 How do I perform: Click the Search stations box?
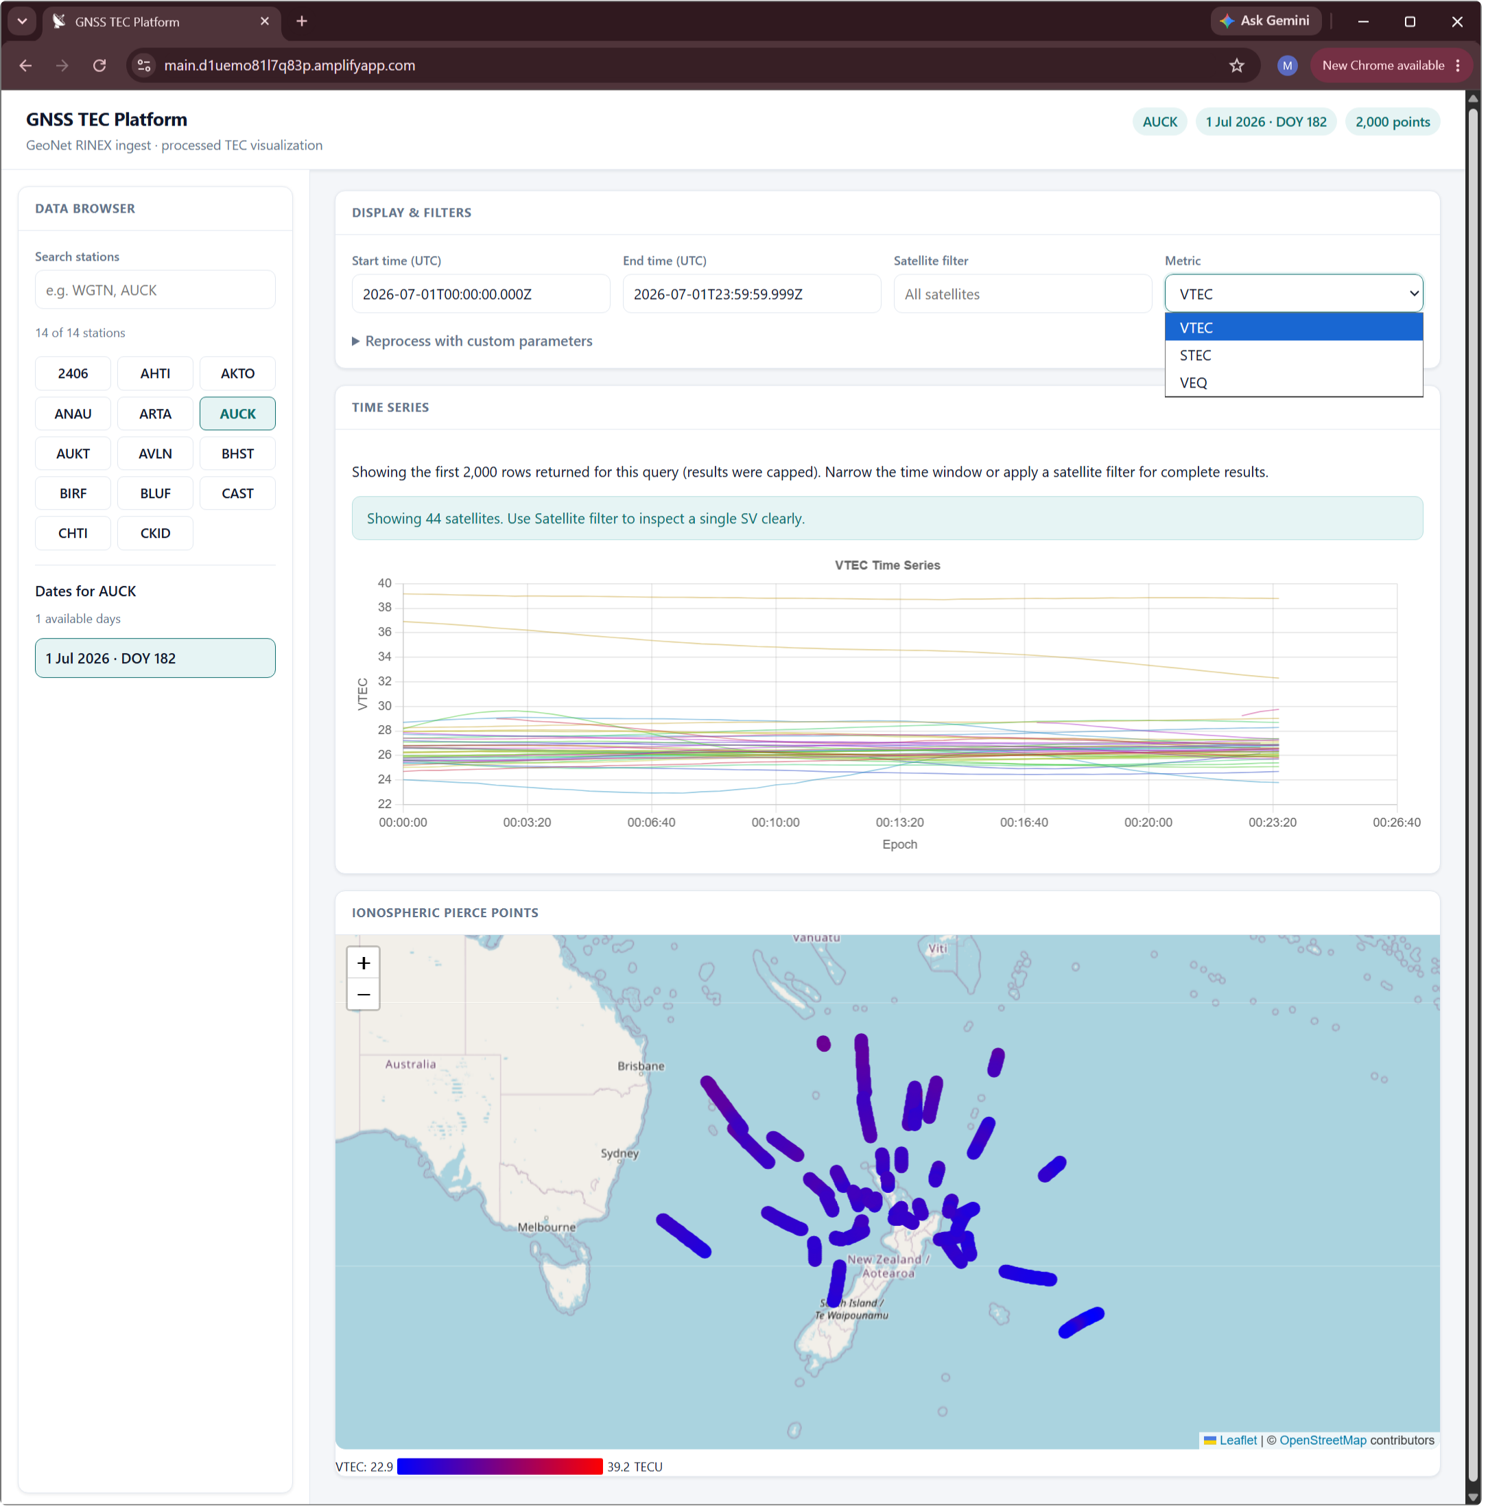pos(156,291)
